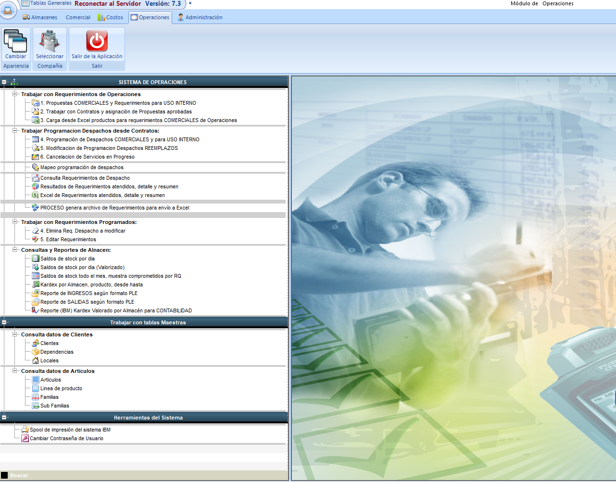Viewport: 616px width, 482px height.
Task: Click Reconectar al Servidor
Action: click(108, 3)
